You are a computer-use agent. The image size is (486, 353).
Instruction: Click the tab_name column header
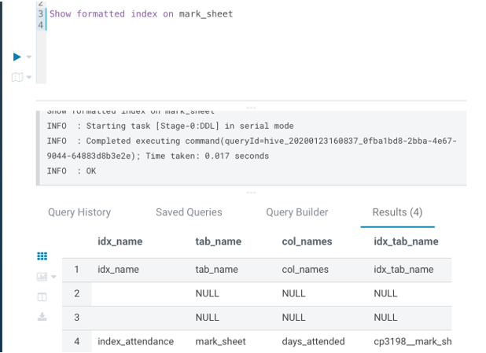coord(218,241)
